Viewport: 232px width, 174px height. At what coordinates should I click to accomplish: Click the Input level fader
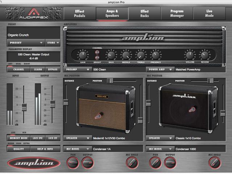click(x=24, y=107)
